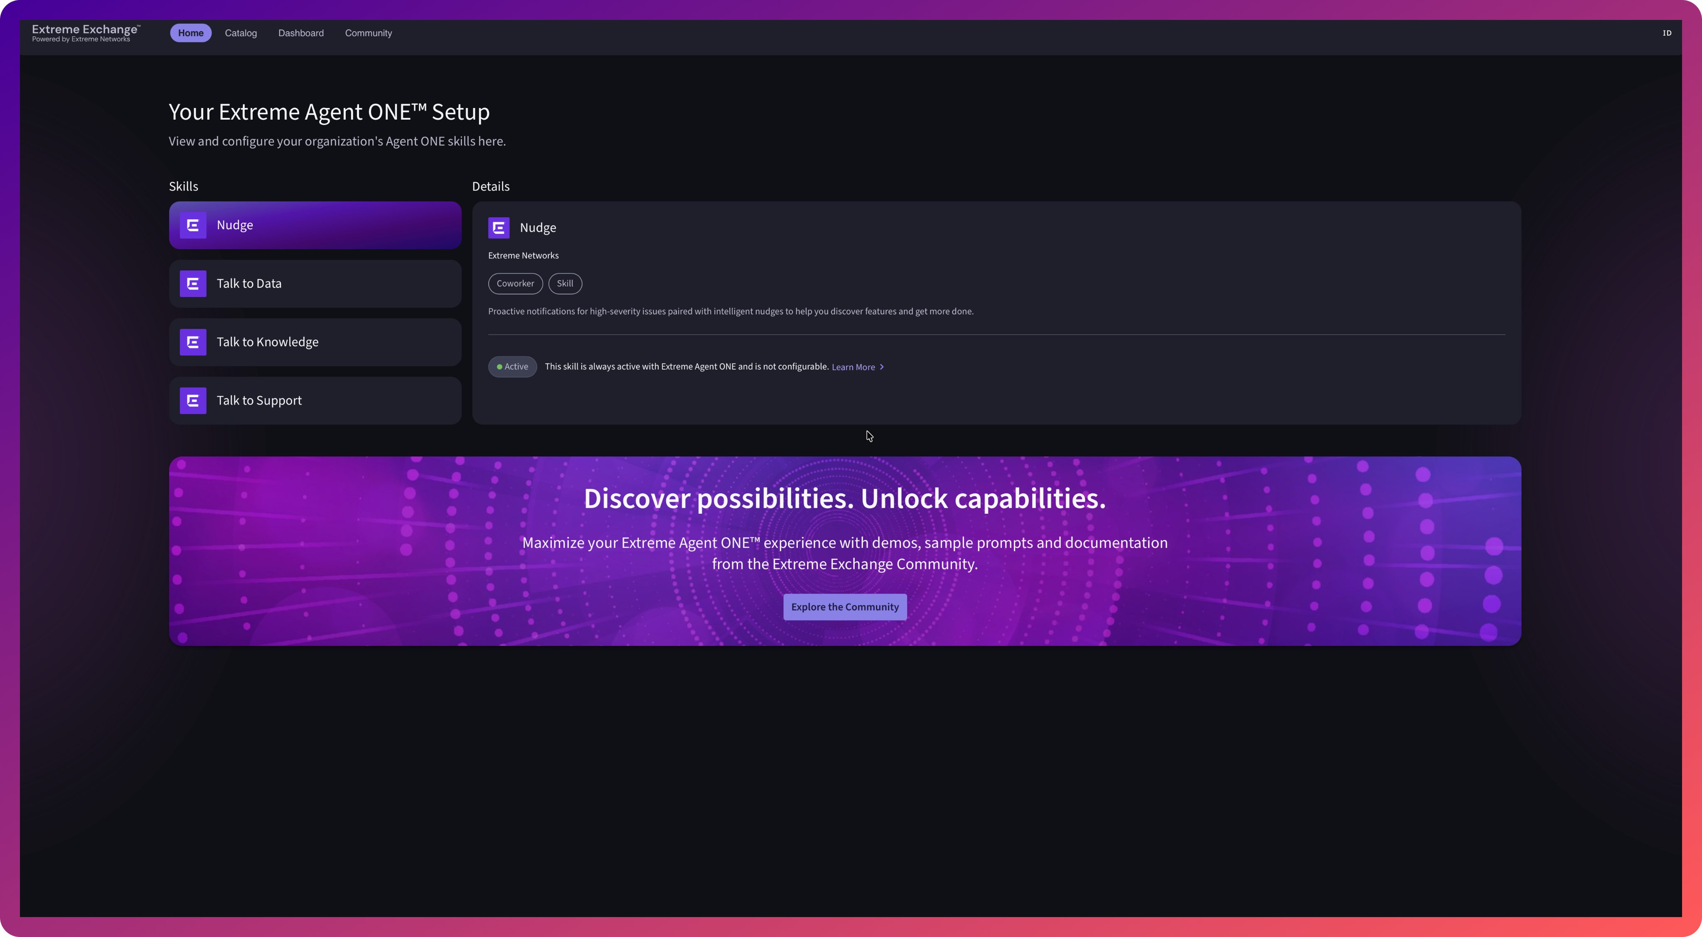
Task: Switch to the Home tab
Action: [191, 33]
